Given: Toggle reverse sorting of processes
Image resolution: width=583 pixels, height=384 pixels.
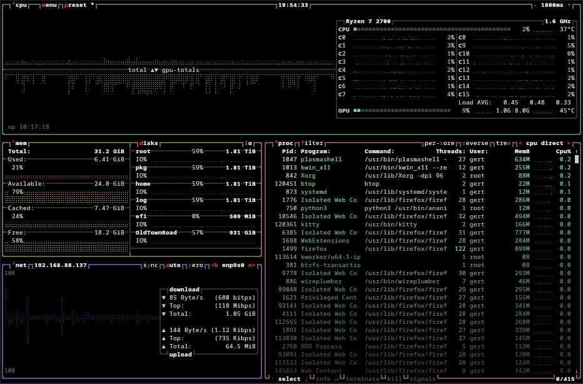Looking at the screenshot, I should (x=476, y=143).
